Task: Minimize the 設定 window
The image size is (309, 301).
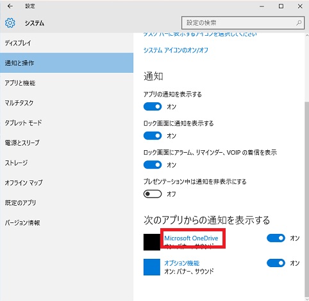Action: 262,6
